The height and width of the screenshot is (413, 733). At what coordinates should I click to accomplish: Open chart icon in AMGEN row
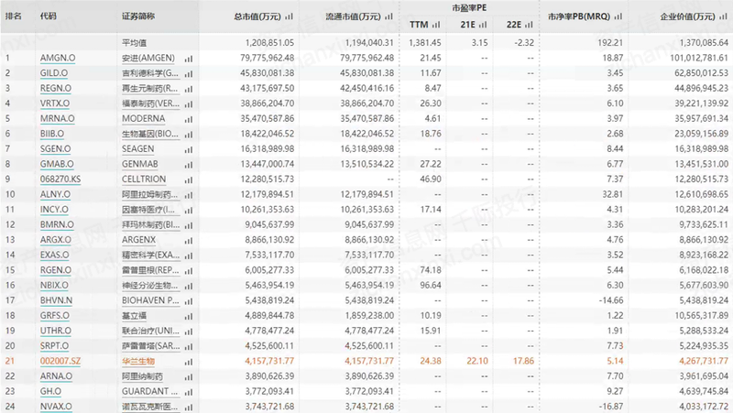(189, 59)
